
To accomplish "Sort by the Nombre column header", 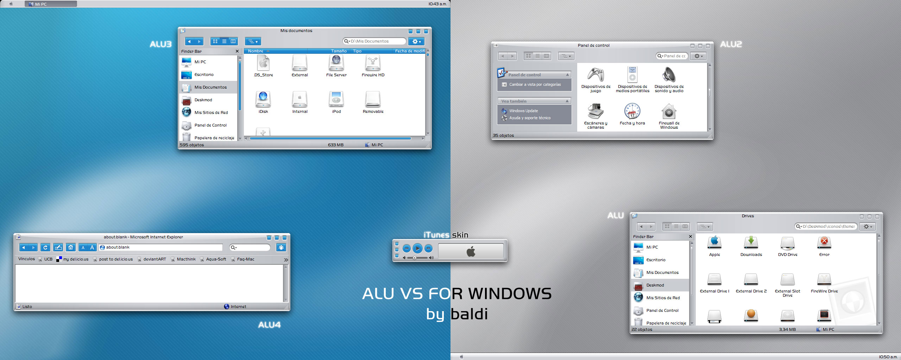I will (276, 51).
